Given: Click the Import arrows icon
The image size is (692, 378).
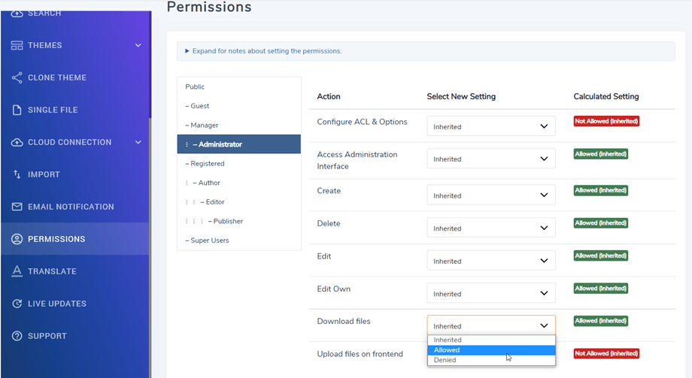Looking at the screenshot, I should tap(17, 174).
